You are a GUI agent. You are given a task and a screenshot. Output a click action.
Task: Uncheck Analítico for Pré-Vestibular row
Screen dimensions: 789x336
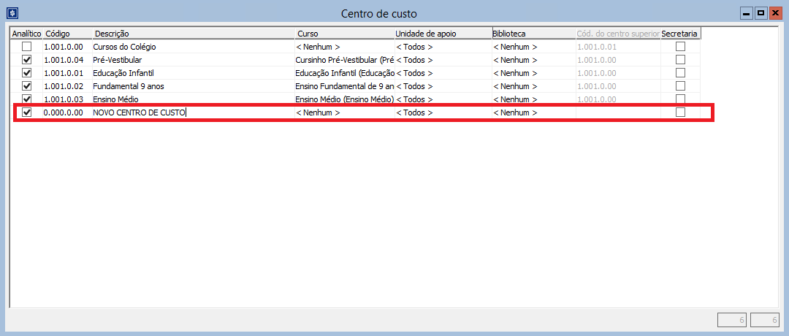[27, 60]
